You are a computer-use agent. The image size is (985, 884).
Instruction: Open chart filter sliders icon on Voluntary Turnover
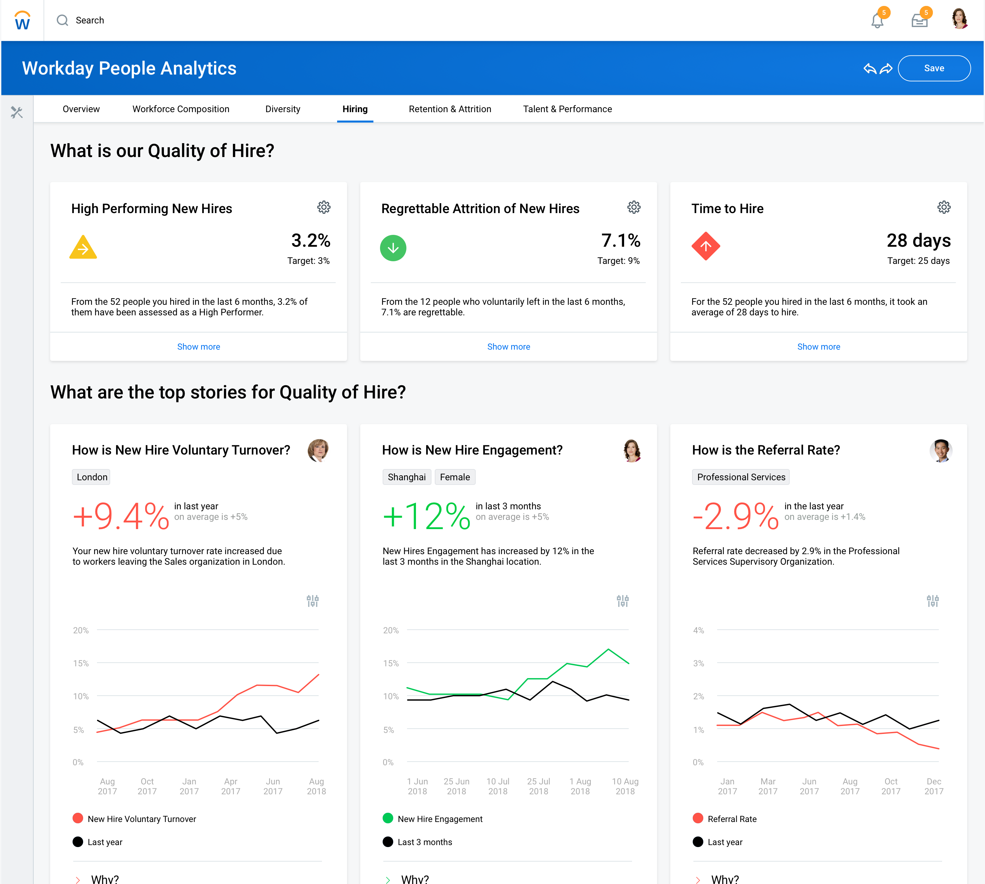[313, 601]
